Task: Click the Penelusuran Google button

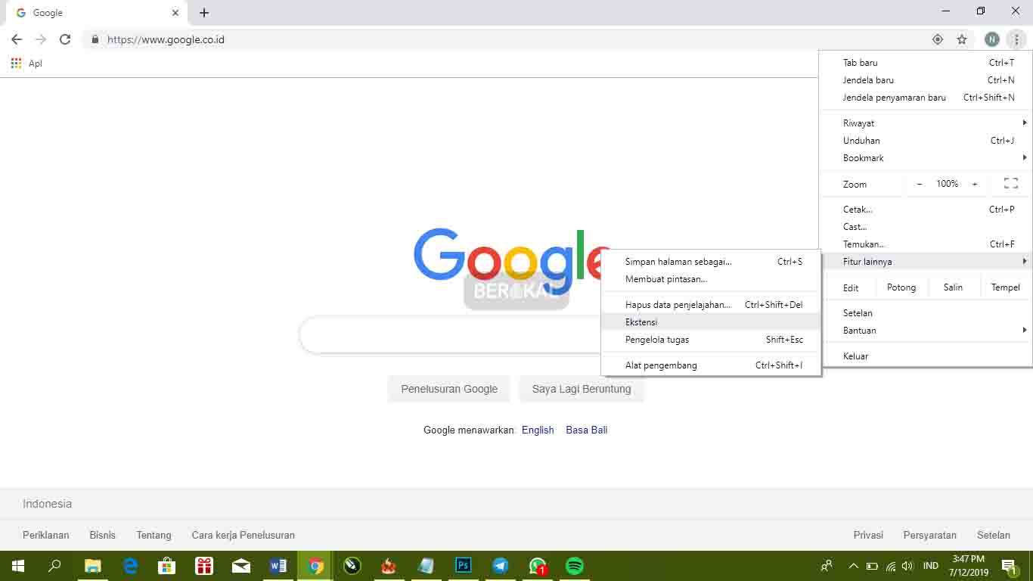Action: click(449, 389)
